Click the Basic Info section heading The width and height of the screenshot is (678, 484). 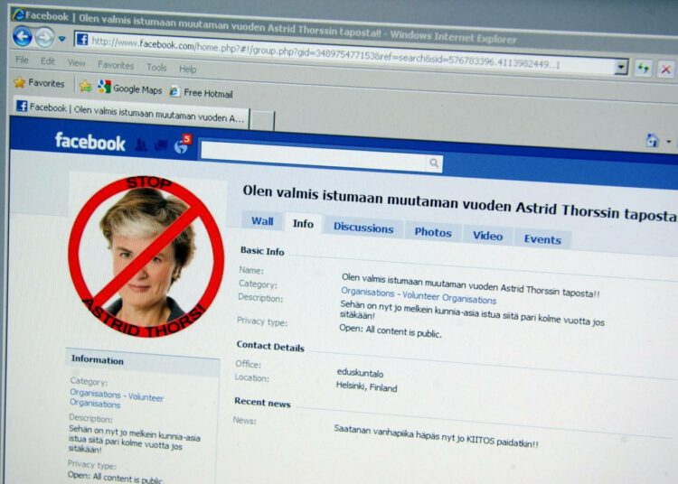[x=262, y=251]
